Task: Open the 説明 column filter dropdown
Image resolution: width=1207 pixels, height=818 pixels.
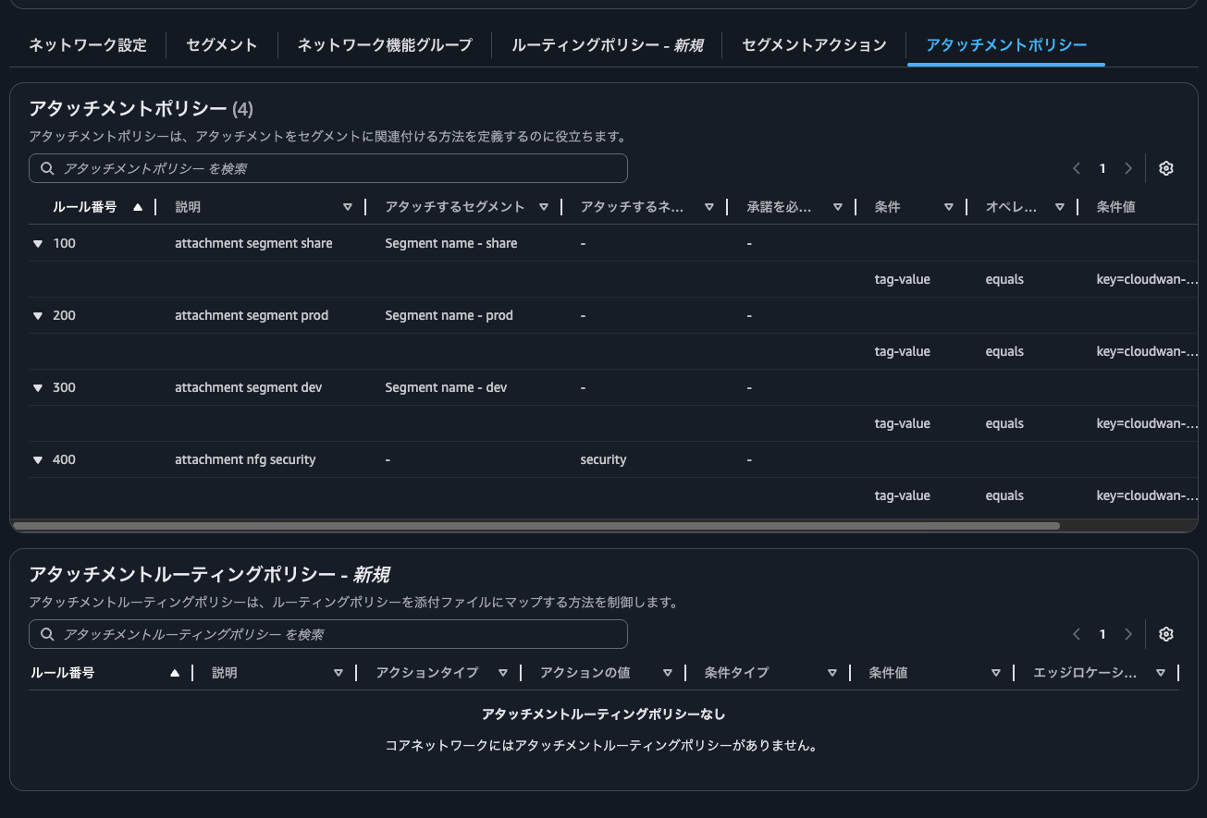Action: click(x=348, y=207)
